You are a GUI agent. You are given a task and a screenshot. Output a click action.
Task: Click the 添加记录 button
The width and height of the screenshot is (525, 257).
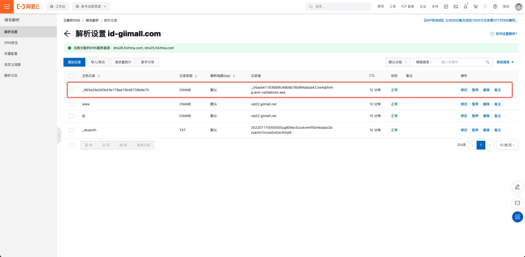(x=74, y=62)
